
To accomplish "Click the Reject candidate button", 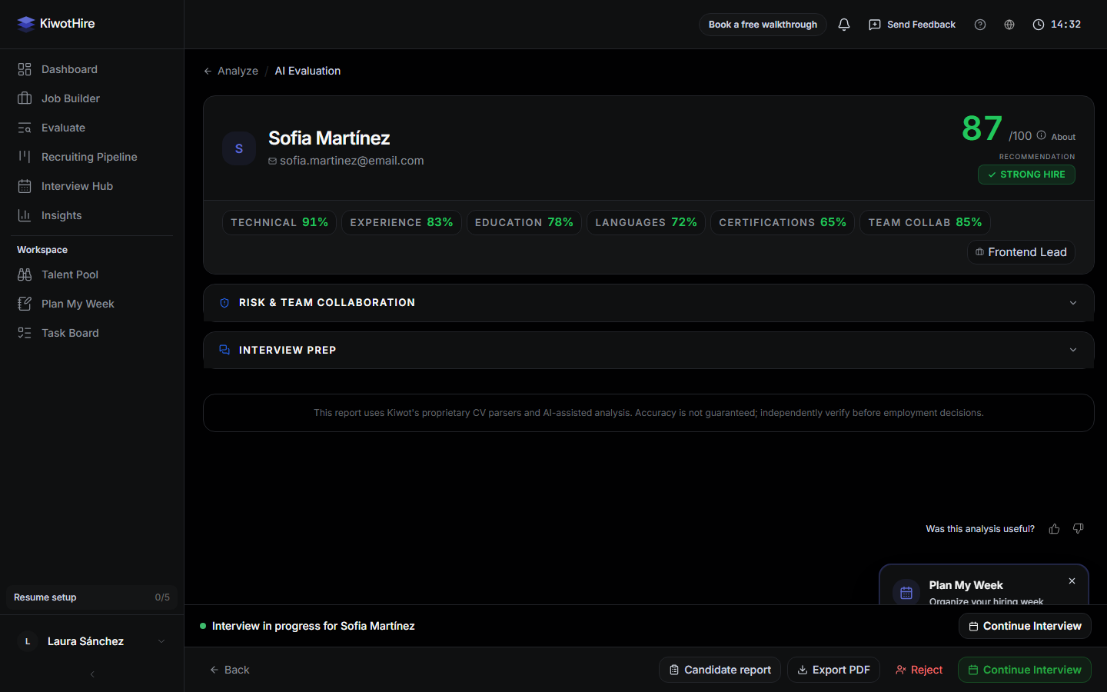I will point(919,670).
